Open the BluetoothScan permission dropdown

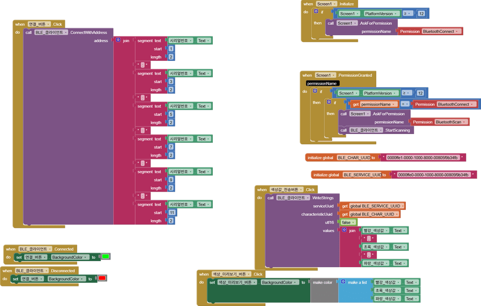coord(465,122)
